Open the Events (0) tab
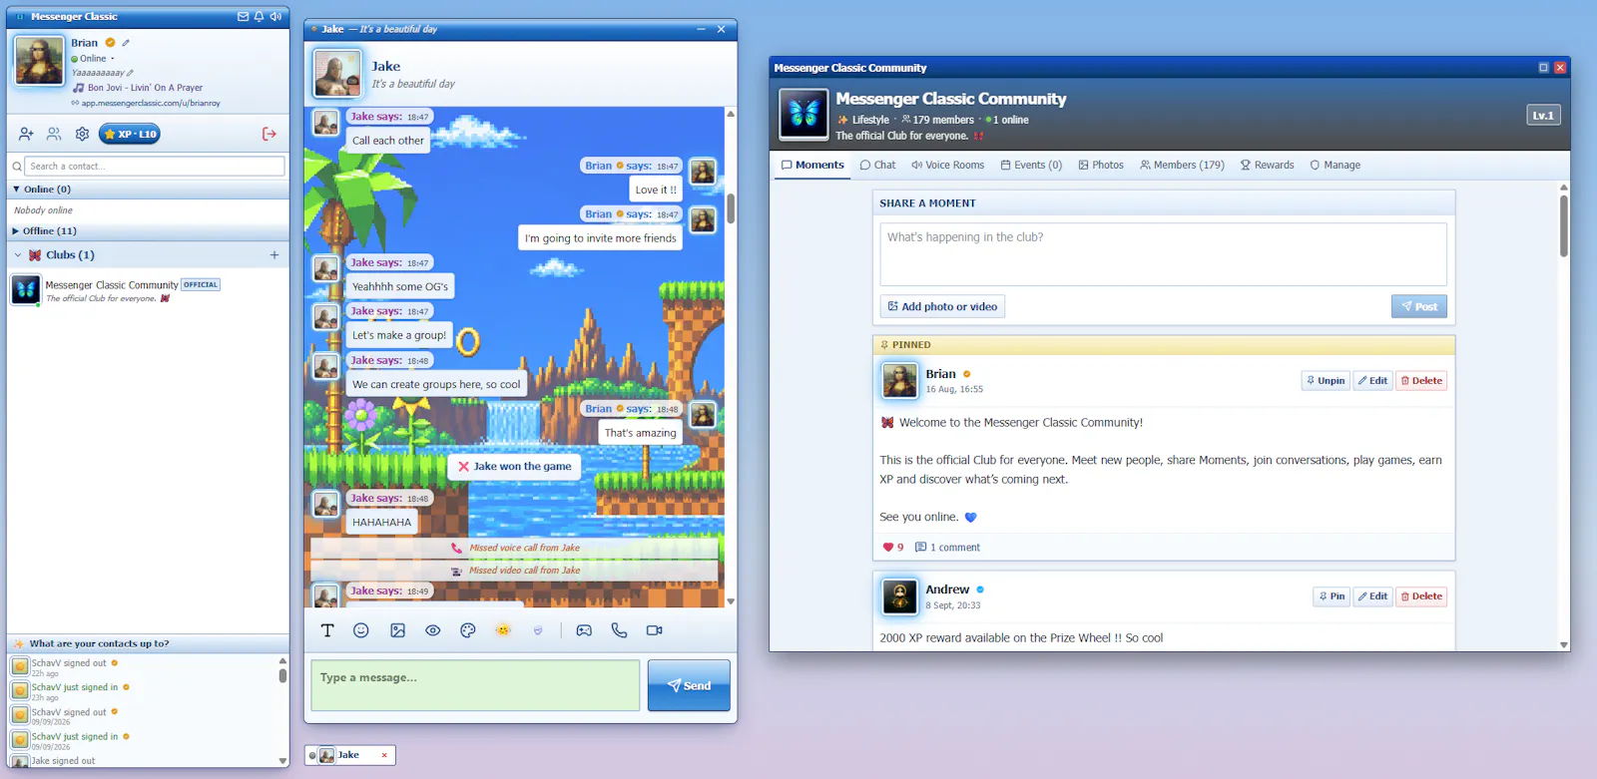Screen dimensions: 1597x779 click(1031, 166)
